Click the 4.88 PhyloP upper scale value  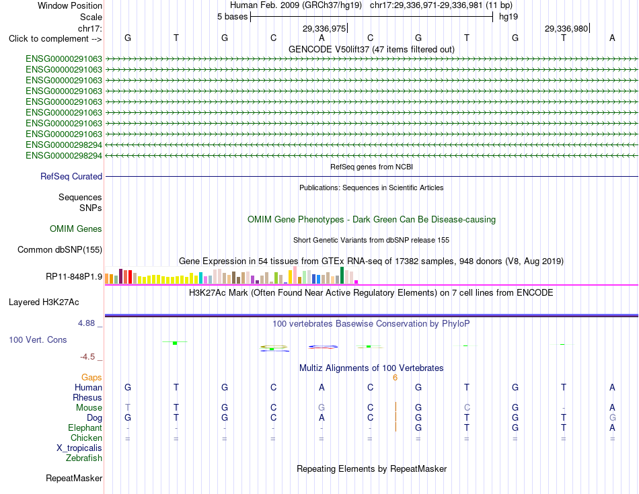tap(86, 323)
